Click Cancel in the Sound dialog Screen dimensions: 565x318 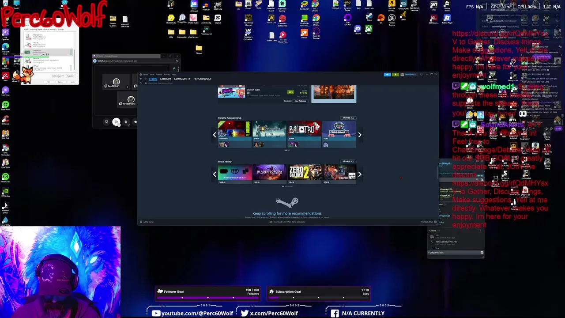[60, 82]
